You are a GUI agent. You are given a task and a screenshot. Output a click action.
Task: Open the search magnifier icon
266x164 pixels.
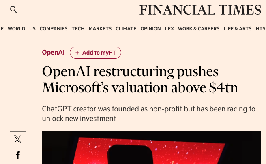click(13, 10)
